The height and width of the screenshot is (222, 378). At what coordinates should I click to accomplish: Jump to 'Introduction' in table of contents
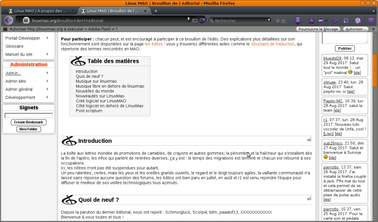point(86,72)
